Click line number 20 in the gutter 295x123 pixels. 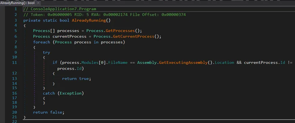(15, 112)
